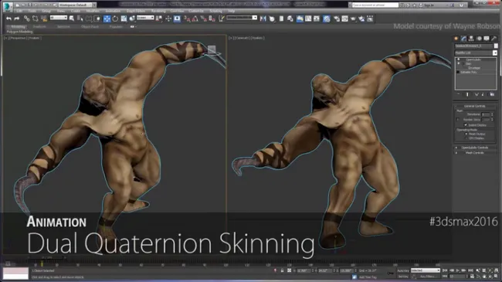Image resolution: width=502 pixels, height=282 pixels.
Task: Open the Material Editor
Action: (326, 19)
